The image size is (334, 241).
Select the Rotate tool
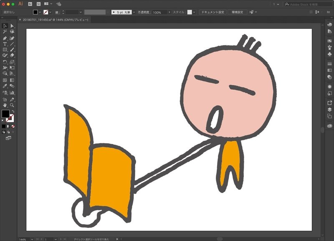coord(5,62)
